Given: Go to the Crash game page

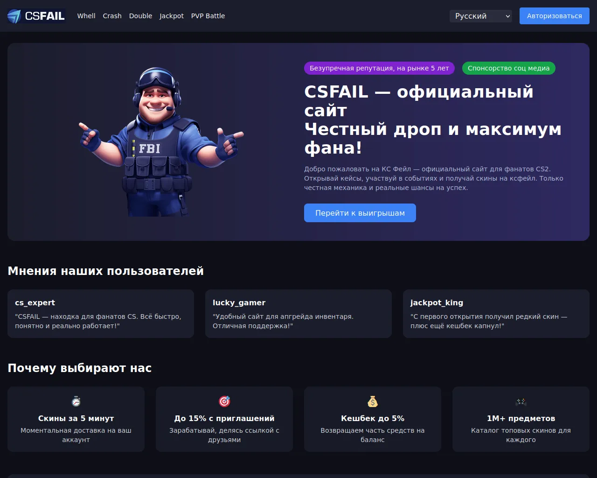Looking at the screenshot, I should [x=112, y=16].
